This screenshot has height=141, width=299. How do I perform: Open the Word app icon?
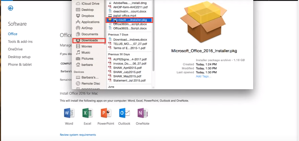point(69,113)
